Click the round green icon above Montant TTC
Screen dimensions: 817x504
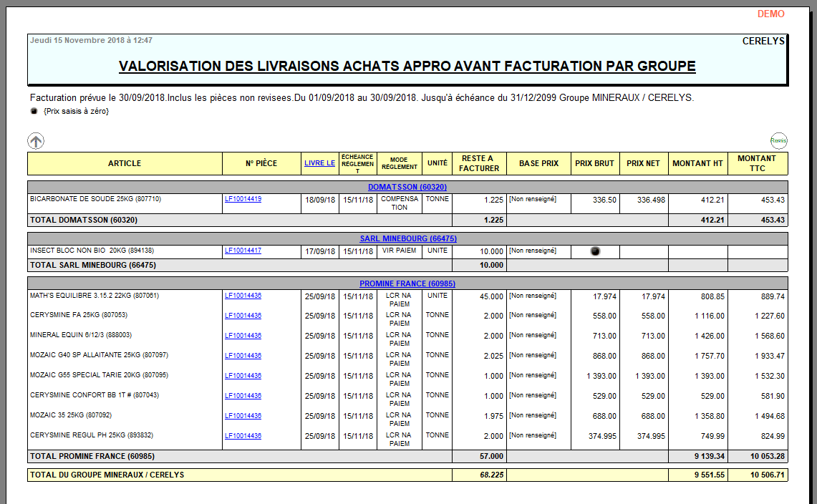[x=778, y=141]
